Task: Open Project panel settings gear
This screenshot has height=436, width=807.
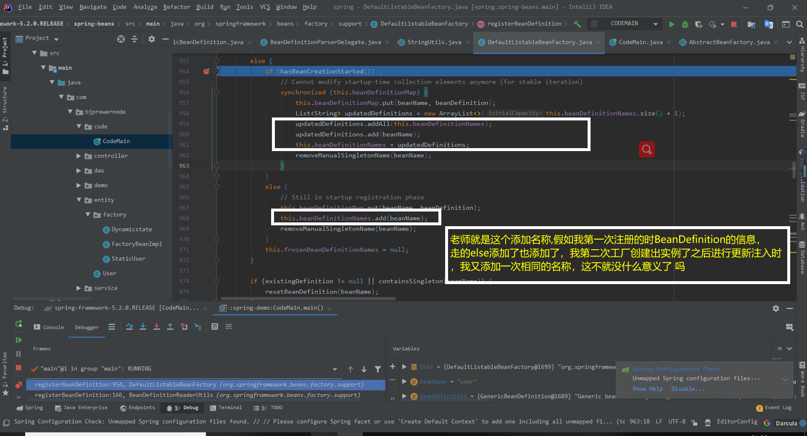Action: pos(152,39)
